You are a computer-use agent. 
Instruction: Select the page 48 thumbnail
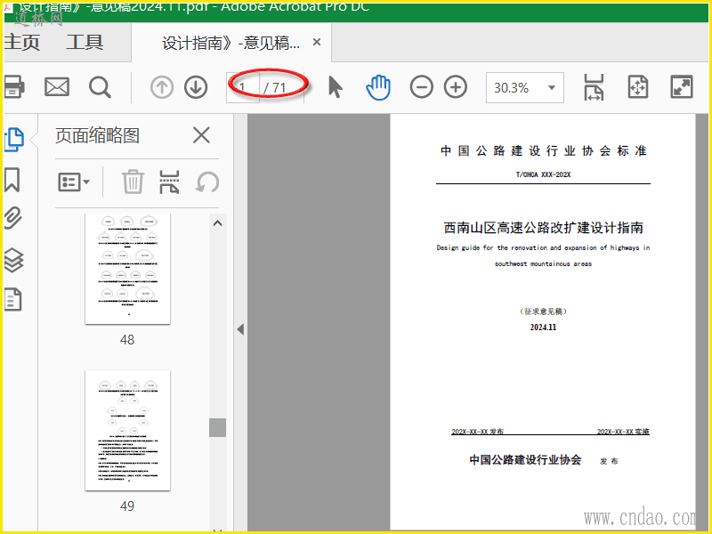tap(127, 269)
